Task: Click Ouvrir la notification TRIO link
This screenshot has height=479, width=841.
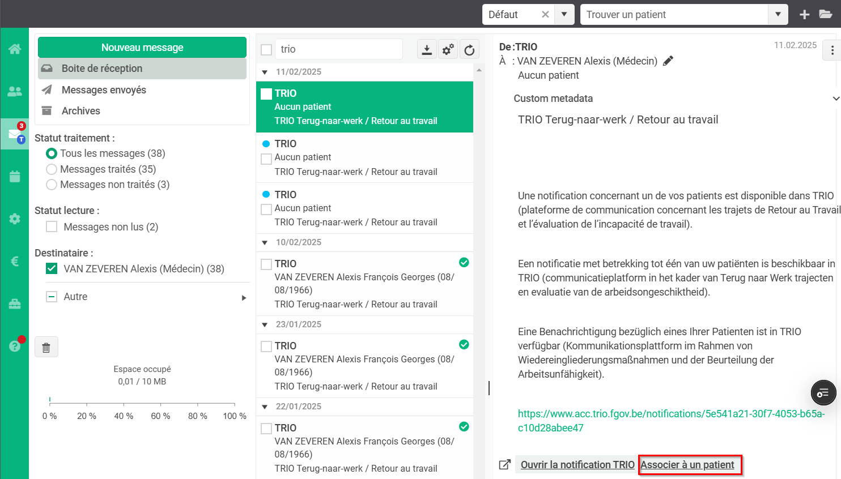Action: tap(577, 465)
